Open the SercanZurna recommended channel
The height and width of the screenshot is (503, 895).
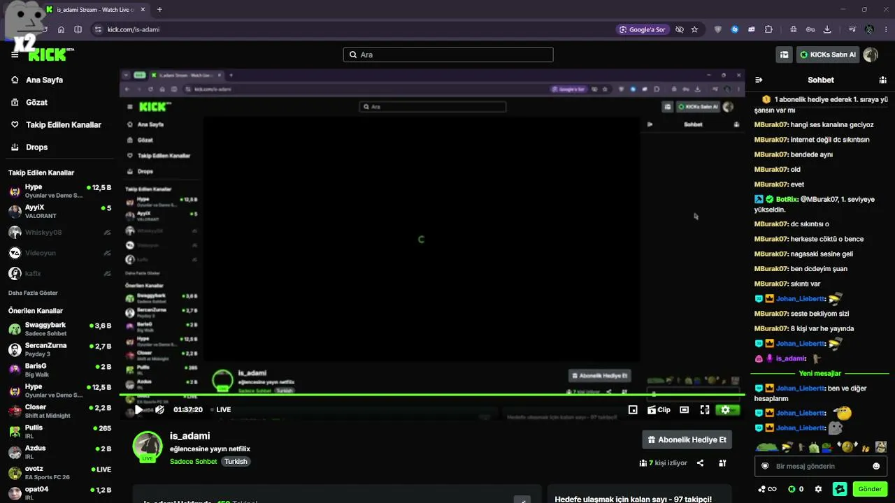click(59, 349)
